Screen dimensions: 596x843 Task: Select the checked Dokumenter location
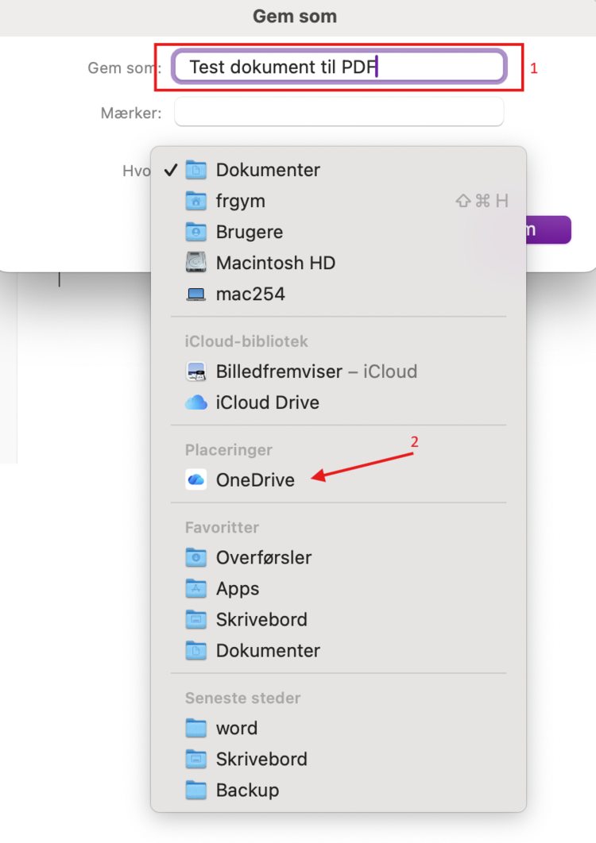click(x=268, y=170)
